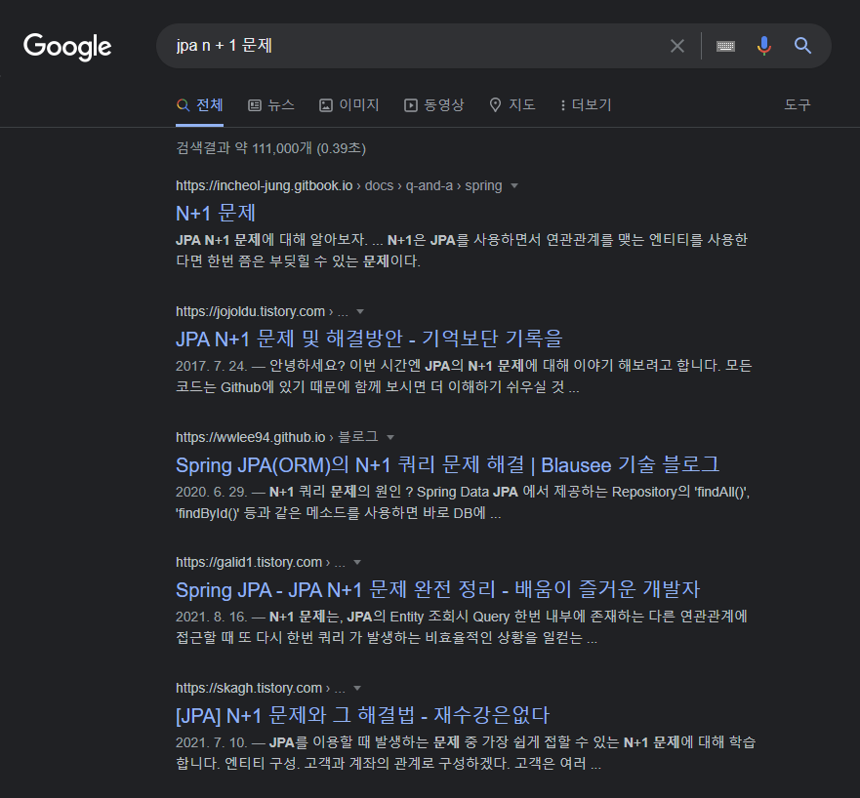Expand options arrow for galid1.tistory.com result
Viewport: 860px width, 798px height.
coord(357,563)
